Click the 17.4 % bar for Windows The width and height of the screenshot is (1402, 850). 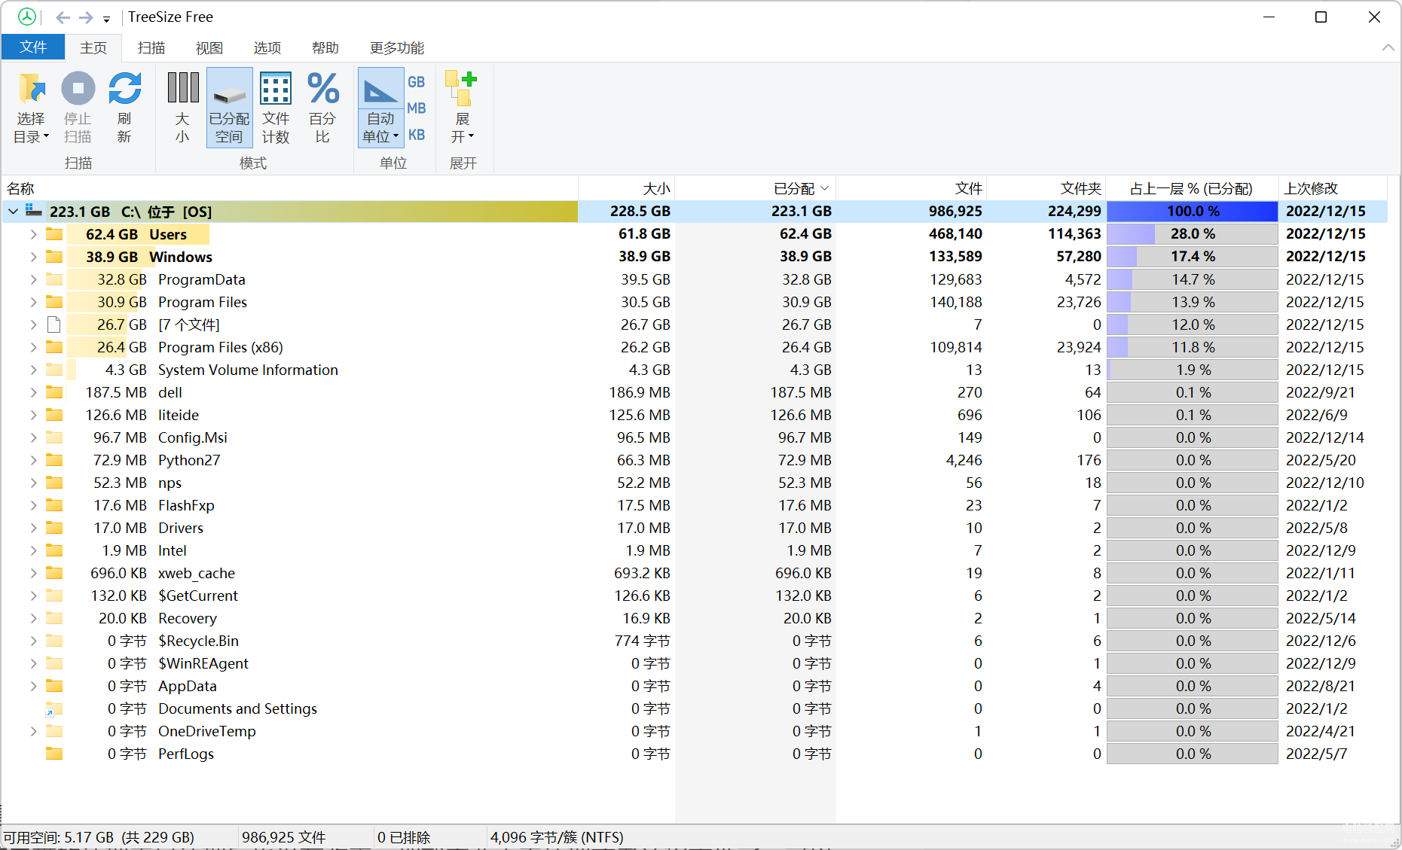(x=1193, y=257)
